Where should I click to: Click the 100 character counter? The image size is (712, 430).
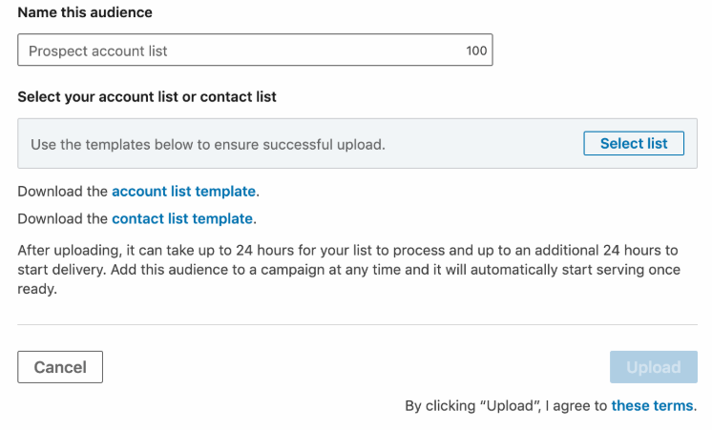[476, 51]
